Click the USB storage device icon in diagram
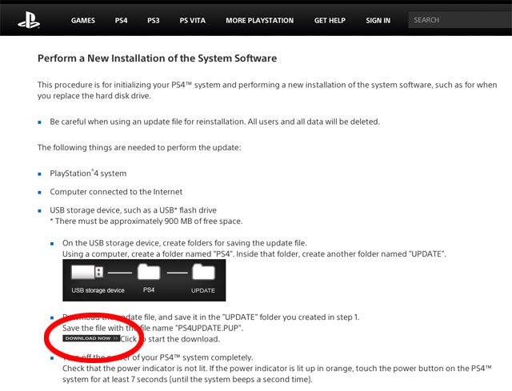The image size is (512, 391). (87, 272)
